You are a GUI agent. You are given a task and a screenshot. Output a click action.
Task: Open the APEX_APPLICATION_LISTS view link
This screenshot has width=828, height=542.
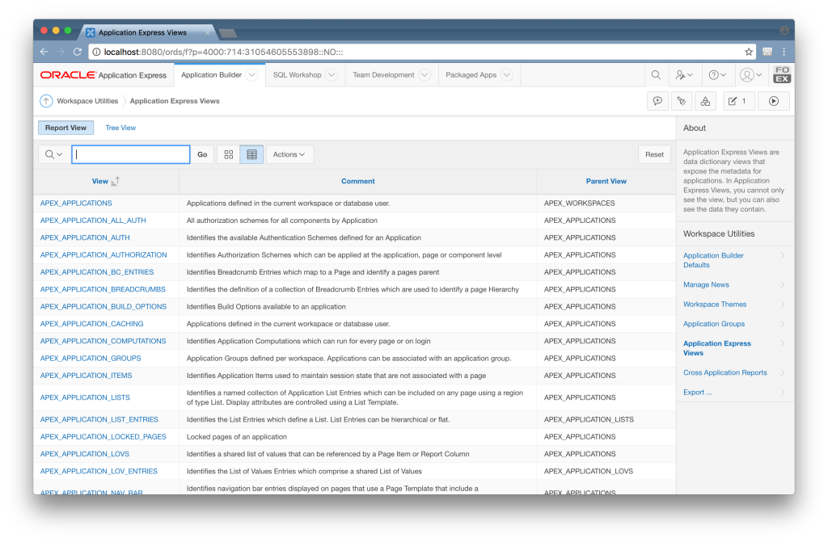[x=85, y=397]
